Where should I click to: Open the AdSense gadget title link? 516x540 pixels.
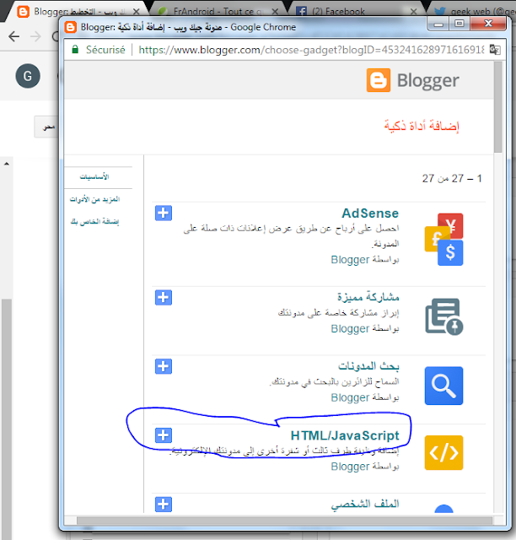(x=370, y=213)
